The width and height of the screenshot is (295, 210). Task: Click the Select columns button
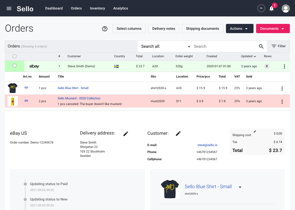tap(129, 28)
